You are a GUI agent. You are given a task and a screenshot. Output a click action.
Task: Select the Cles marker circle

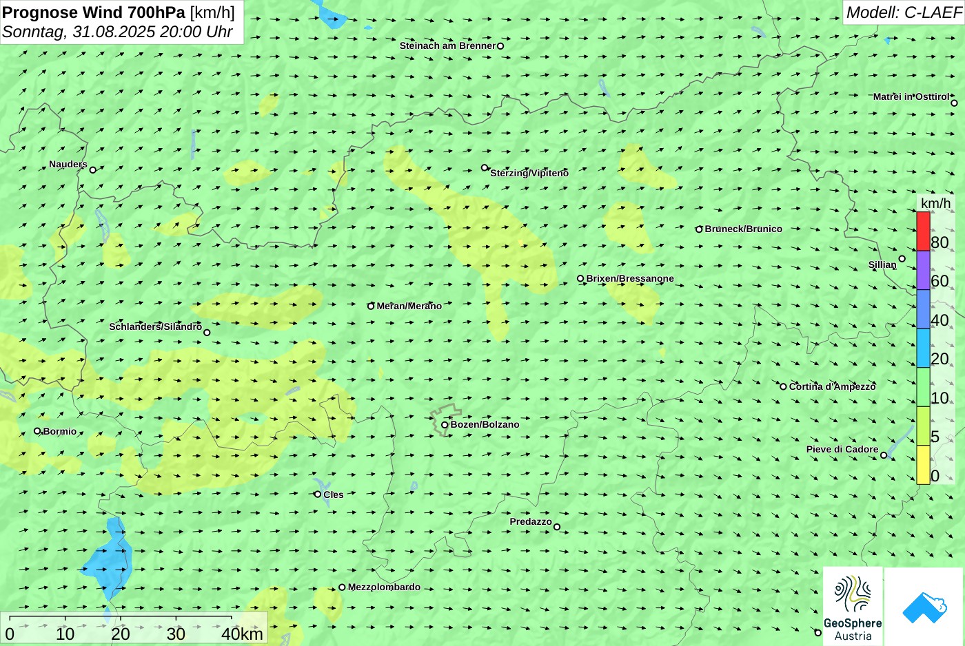[x=318, y=494]
